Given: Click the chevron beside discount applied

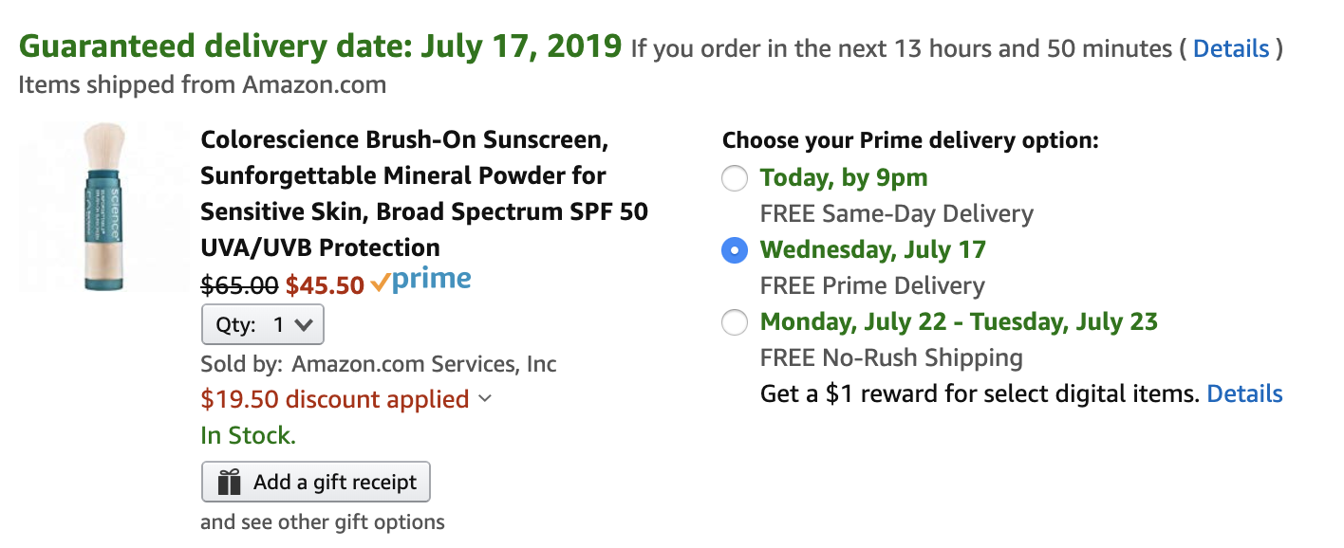Looking at the screenshot, I should tap(485, 399).
